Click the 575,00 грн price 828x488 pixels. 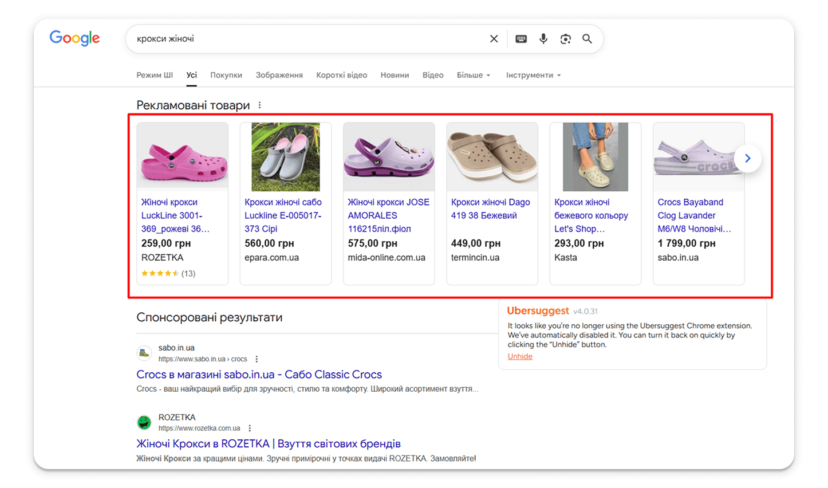[373, 243]
